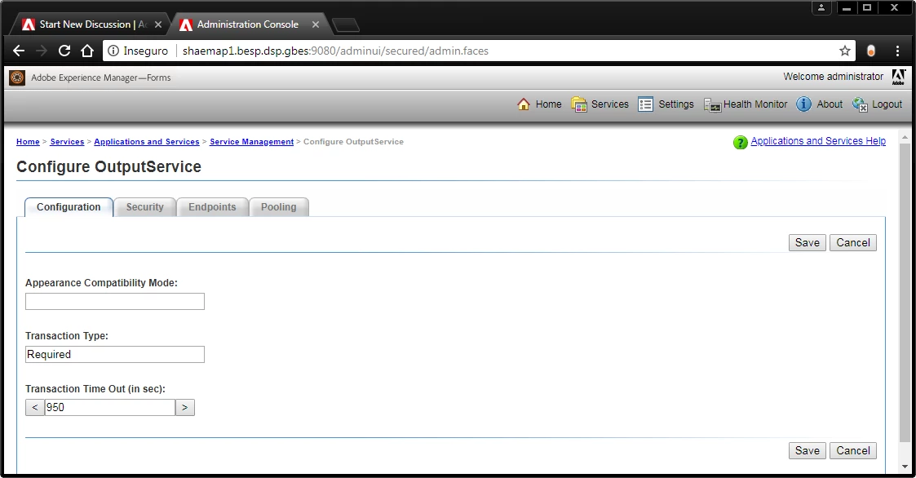916x478 pixels.
Task: Follow Applications and Services breadcrumb link
Action: point(147,141)
